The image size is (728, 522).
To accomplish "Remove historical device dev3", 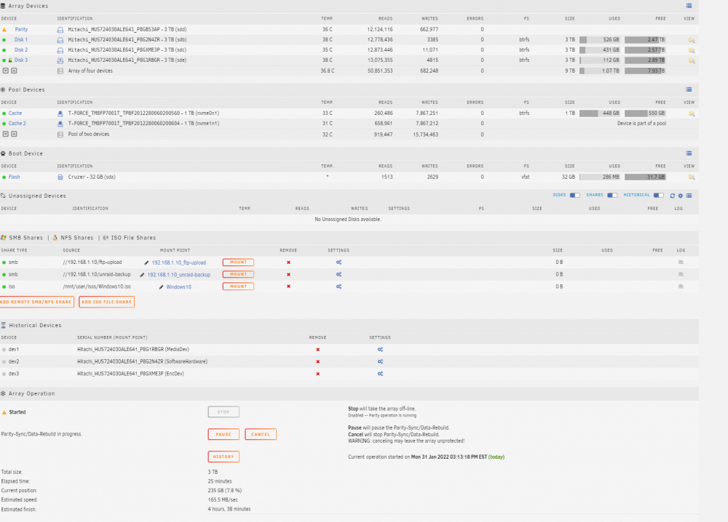I will coord(317,374).
